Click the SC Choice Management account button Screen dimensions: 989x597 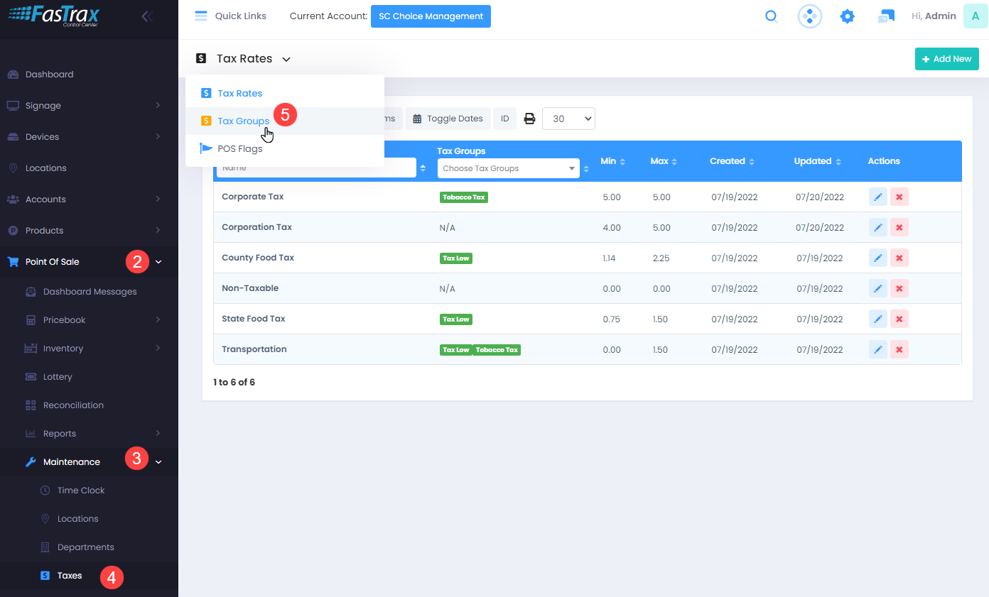click(431, 16)
